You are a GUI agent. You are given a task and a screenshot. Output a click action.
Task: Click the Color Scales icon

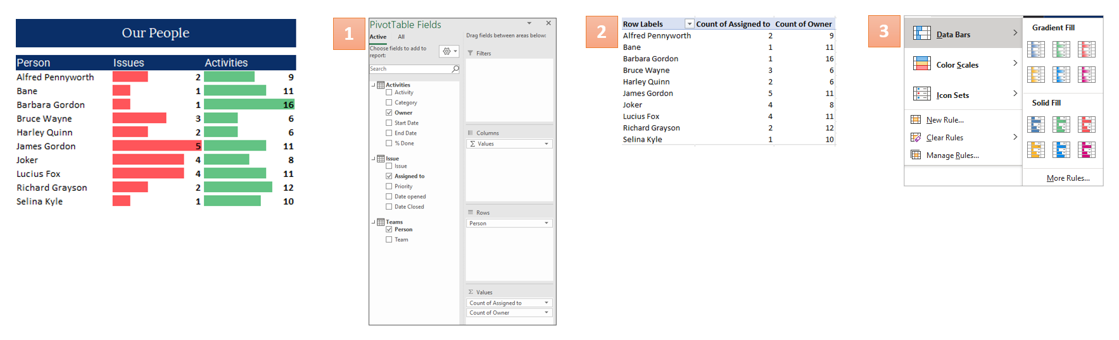[x=922, y=64]
